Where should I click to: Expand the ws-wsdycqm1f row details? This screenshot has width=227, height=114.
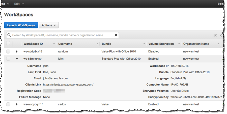(x=17, y=104)
